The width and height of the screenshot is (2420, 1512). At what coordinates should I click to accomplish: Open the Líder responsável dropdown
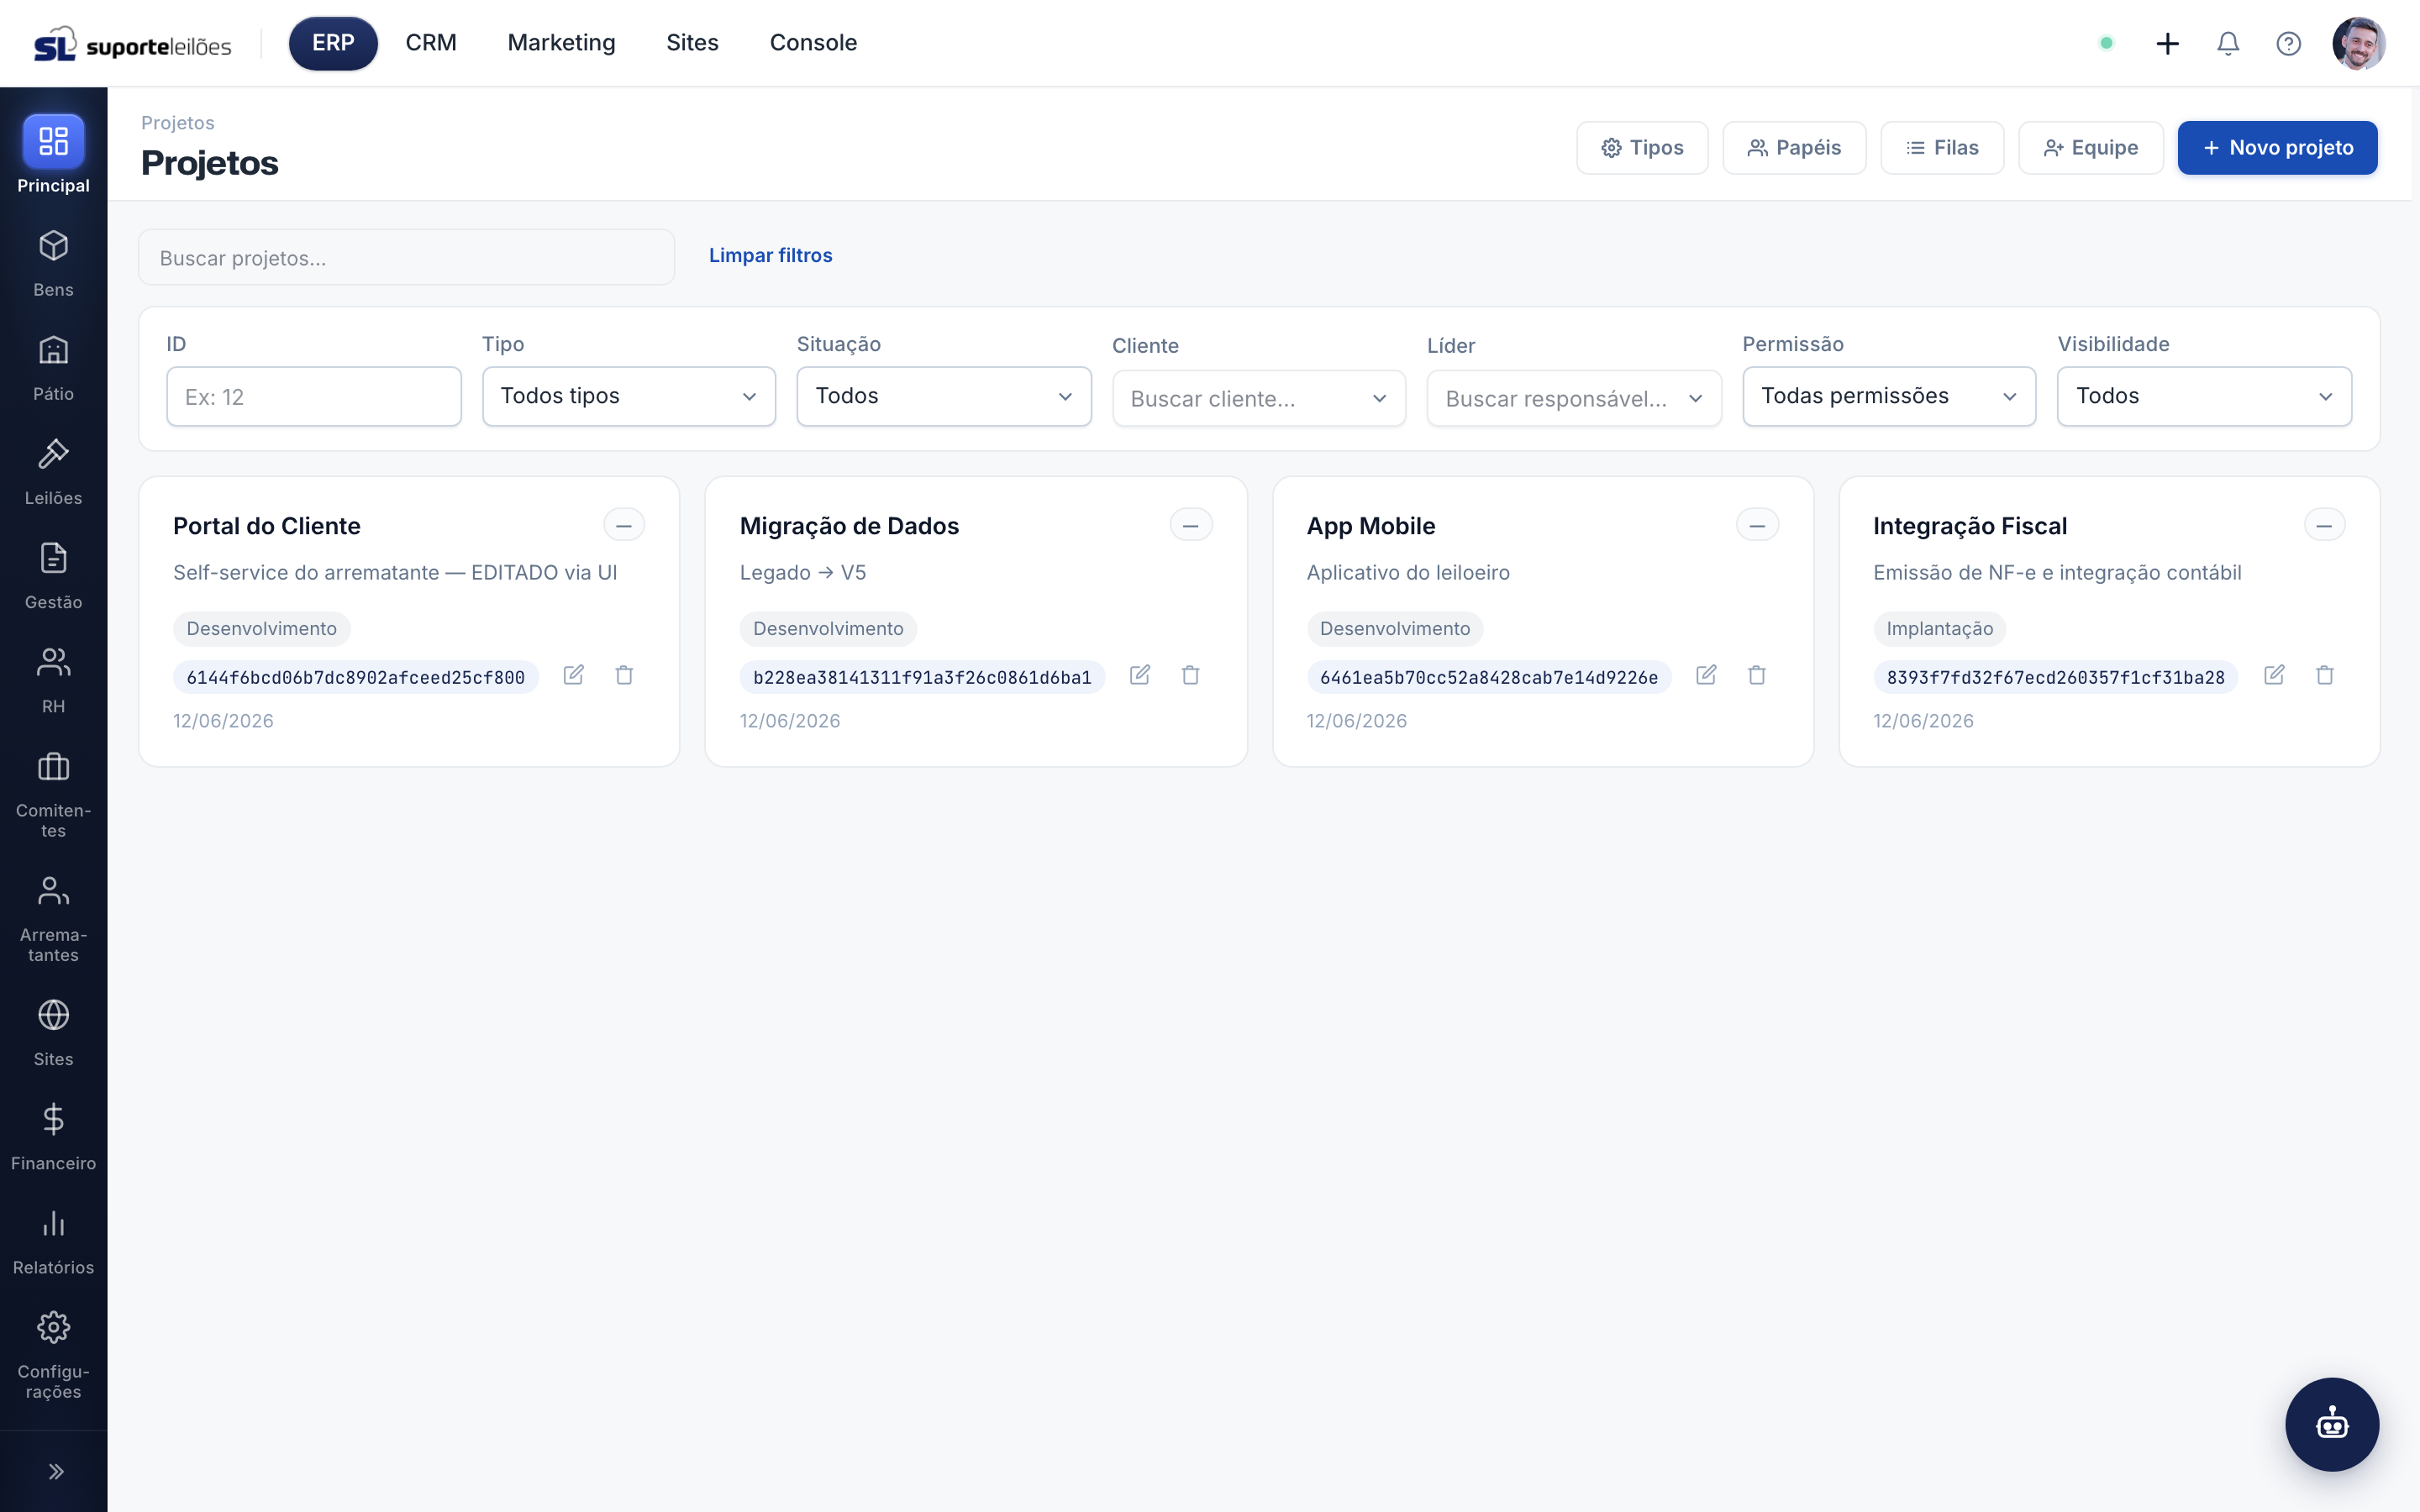pyautogui.click(x=1574, y=399)
